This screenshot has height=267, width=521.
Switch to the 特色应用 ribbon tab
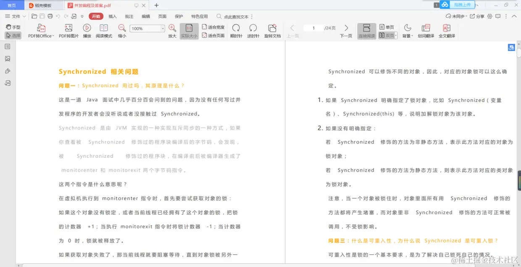(200, 16)
